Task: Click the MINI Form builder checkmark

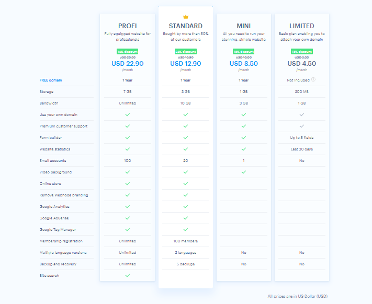Action: [243, 138]
